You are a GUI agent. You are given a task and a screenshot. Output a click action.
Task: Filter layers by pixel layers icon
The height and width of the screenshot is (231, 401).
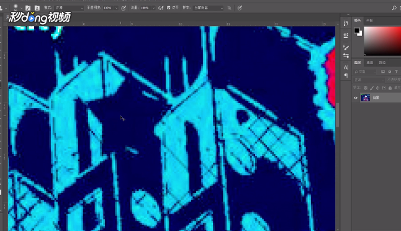point(383,72)
